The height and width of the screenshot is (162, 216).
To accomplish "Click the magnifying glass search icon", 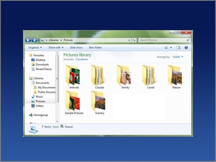I will tap(188, 40).
